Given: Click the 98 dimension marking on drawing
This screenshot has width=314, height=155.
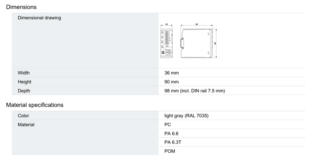Looking at the screenshot, I should coord(197,24).
